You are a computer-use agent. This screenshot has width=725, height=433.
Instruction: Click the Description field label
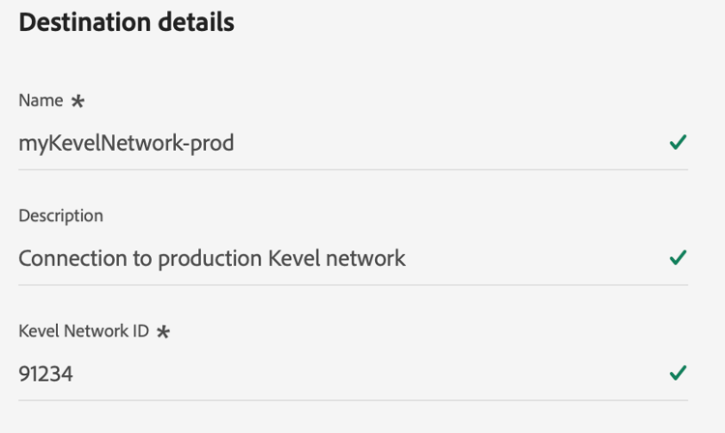(61, 216)
